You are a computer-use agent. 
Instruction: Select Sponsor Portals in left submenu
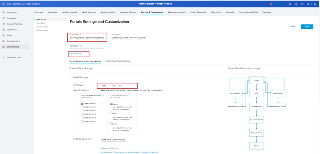(x=42, y=30)
